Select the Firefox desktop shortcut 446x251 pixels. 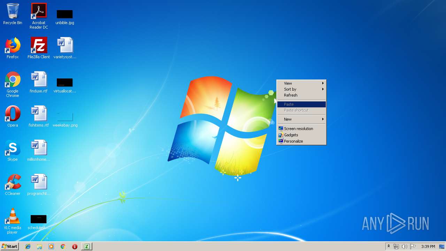point(13,48)
